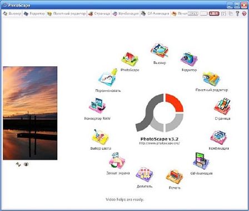The height and width of the screenshot is (211, 249).
Task: Open the Страница film-strip icon
Action: [222, 106]
